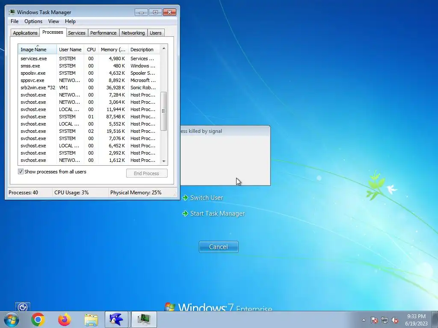
Task: Switch to the Performance tab
Action: [x=104, y=33]
